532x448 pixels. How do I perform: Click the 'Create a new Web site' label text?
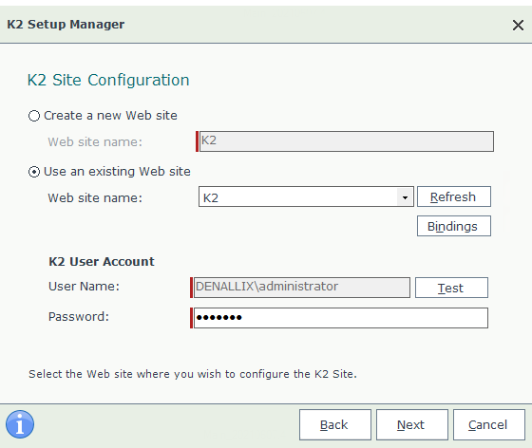110,116
